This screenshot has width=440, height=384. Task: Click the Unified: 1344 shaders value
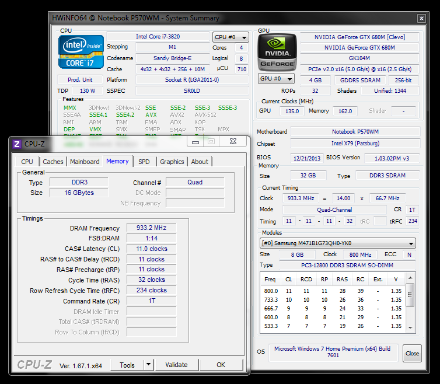[390, 90]
